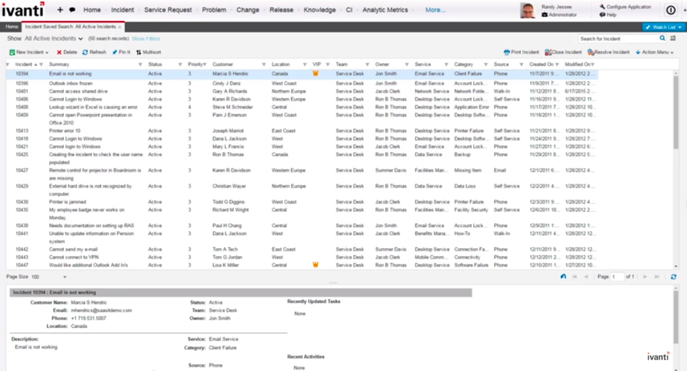
Task: Click the Show Filters link
Action: (146, 39)
